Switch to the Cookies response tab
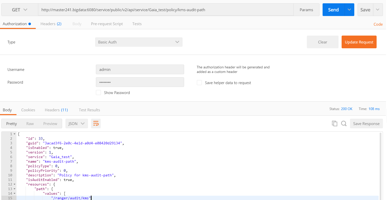The height and width of the screenshot is (200, 387). [28, 110]
